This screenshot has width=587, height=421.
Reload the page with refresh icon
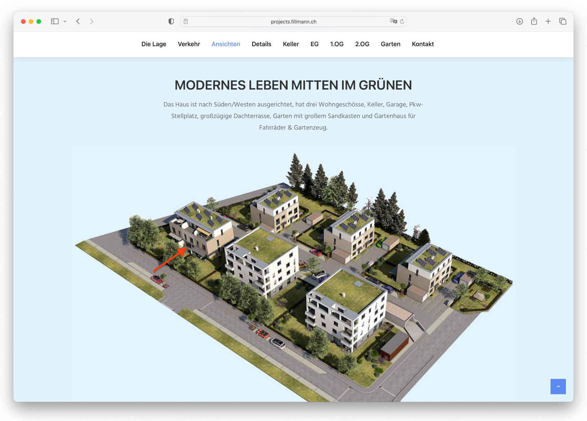coord(402,21)
